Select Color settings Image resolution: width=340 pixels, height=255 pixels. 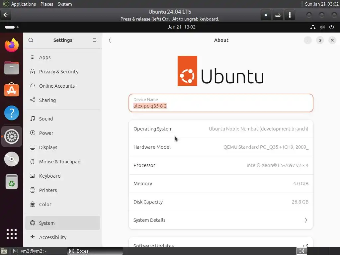coord(63,205)
